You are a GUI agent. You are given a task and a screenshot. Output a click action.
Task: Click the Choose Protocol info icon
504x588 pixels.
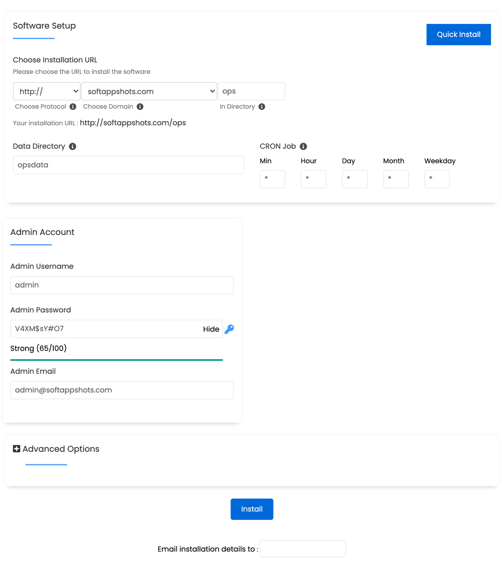73,106
